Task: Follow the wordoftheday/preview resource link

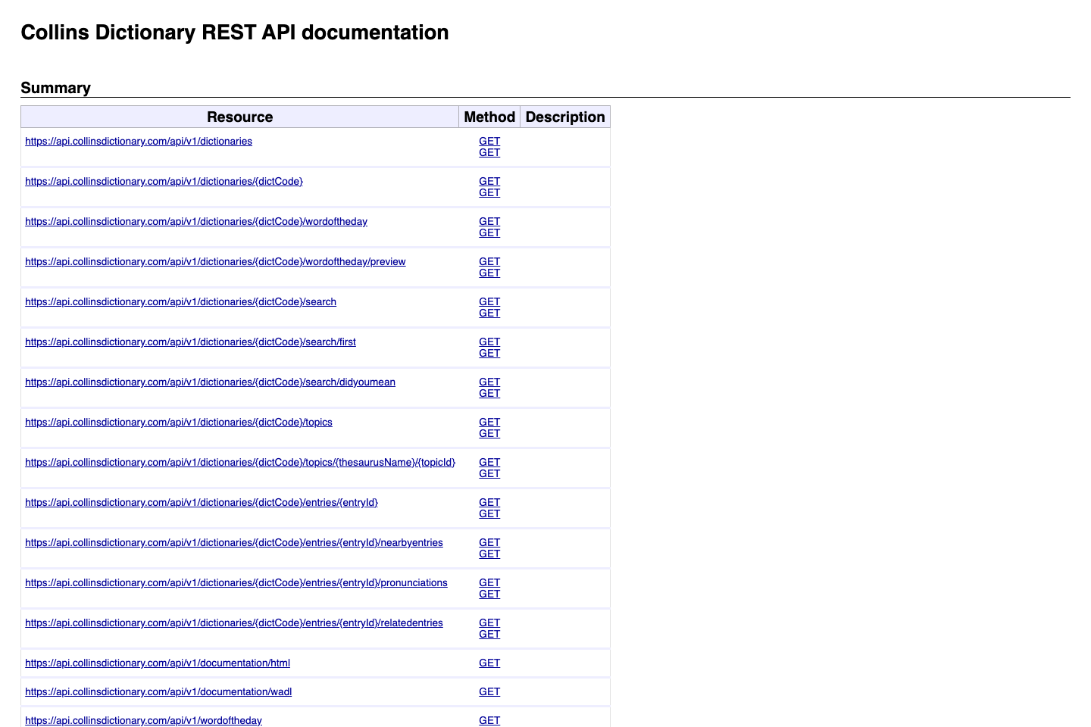Action: tap(215, 261)
